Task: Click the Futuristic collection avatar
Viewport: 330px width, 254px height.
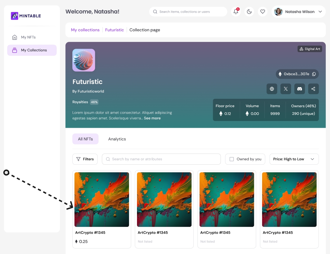Action: 84,60
